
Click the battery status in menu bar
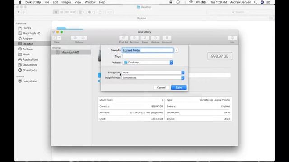tap(201, 2)
